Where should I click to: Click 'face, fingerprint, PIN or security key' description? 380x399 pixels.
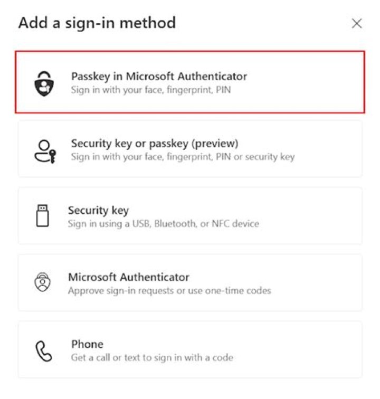tap(183, 157)
